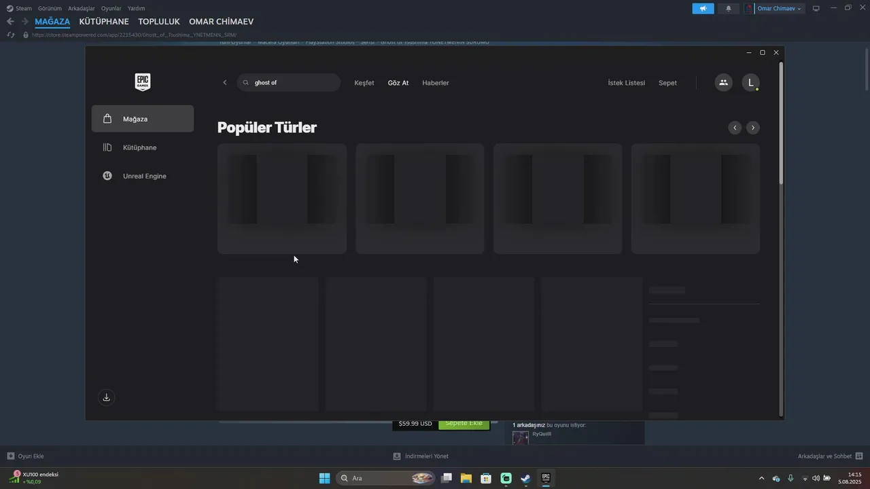Select the second Popüler Türler card
The height and width of the screenshot is (489, 870).
pos(420,198)
